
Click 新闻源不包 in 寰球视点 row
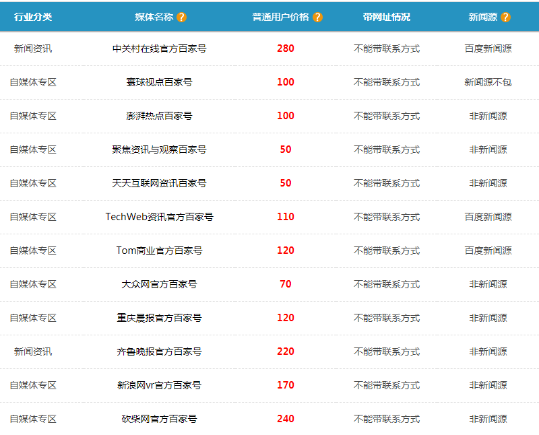pyautogui.click(x=488, y=82)
